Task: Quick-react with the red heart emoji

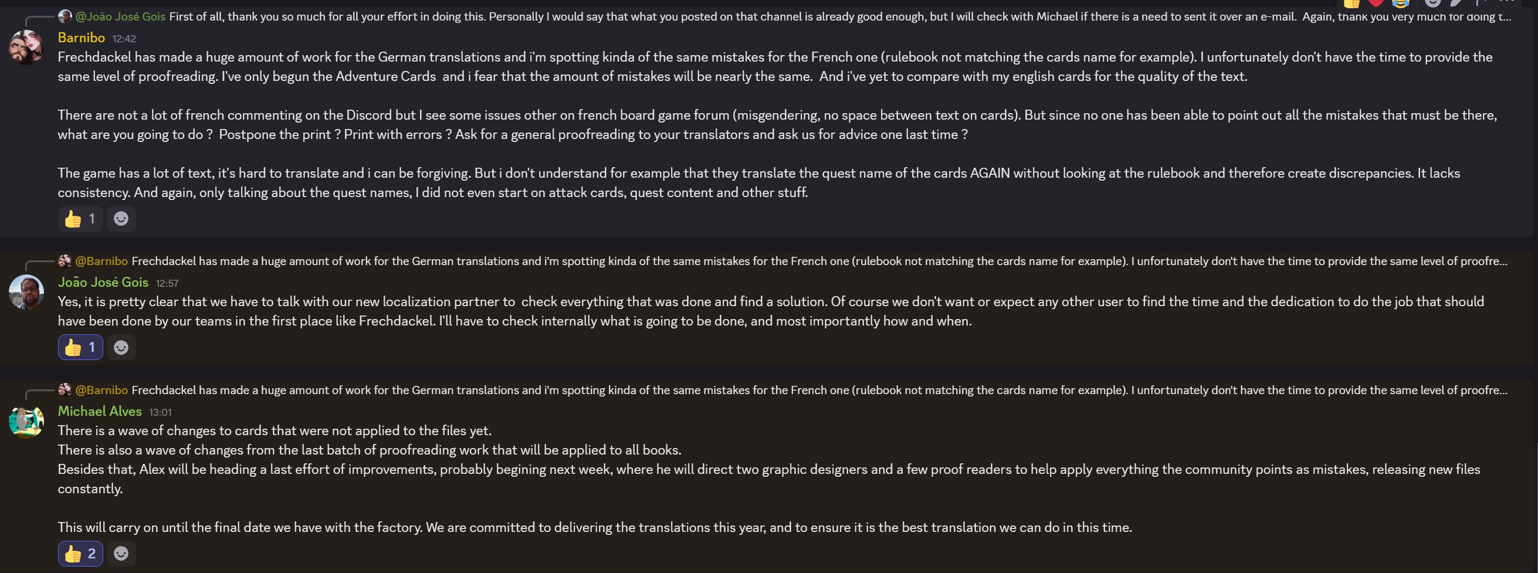Action: tap(1376, 3)
